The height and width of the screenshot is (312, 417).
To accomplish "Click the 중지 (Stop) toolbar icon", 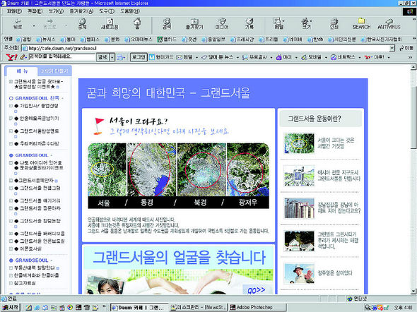I will [83, 24].
